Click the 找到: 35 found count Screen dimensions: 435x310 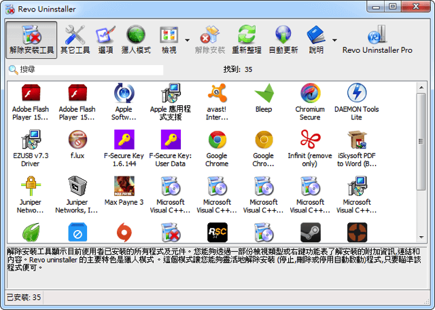(238, 69)
